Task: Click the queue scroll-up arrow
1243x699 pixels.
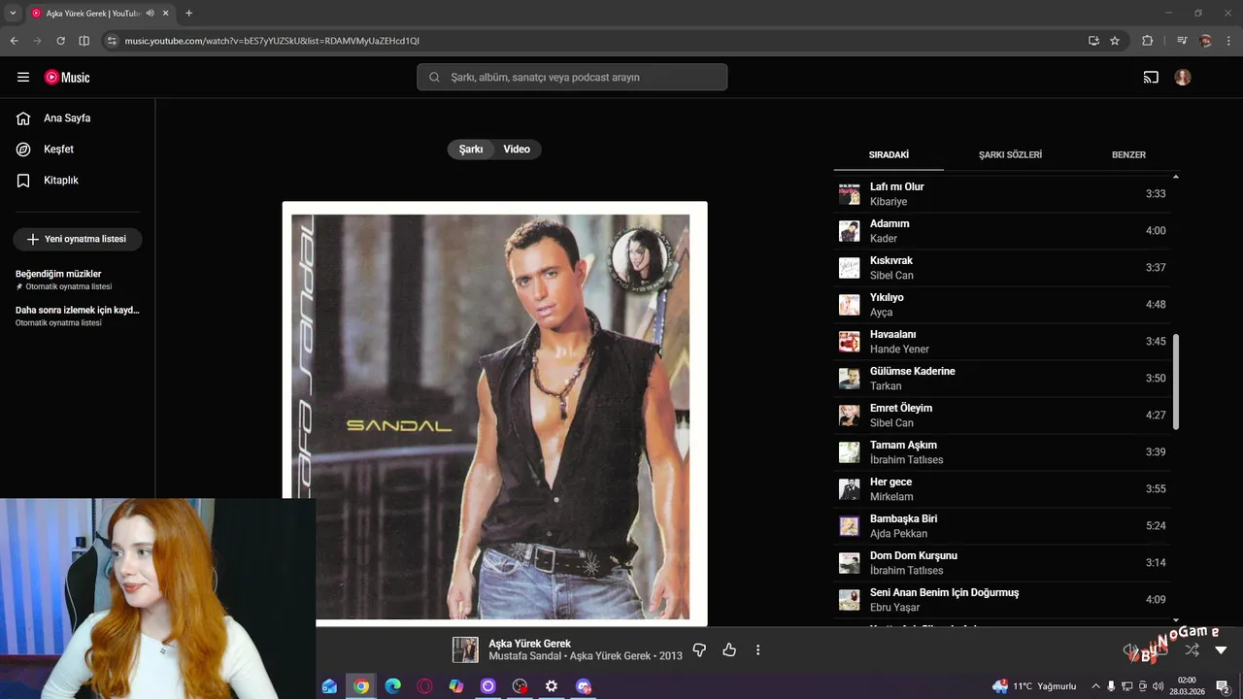Action: point(1176,177)
